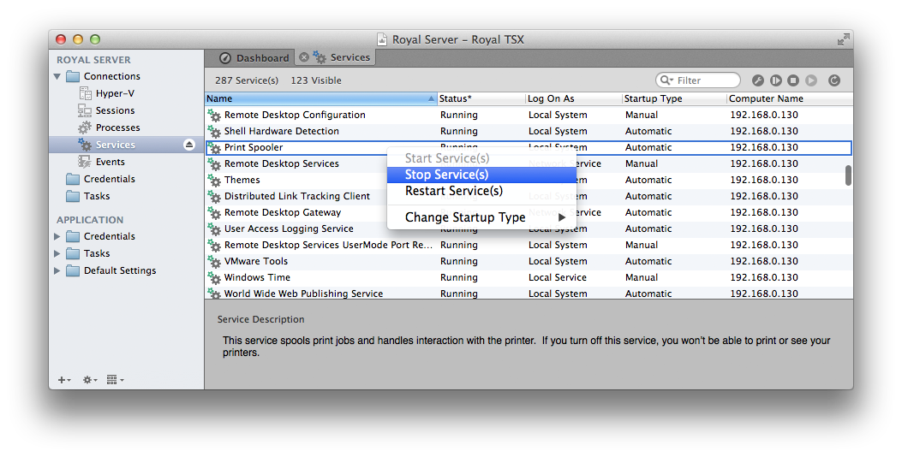Click the pause/resume service toolbar icon
Image resolution: width=902 pixels, height=457 pixels.
776,80
